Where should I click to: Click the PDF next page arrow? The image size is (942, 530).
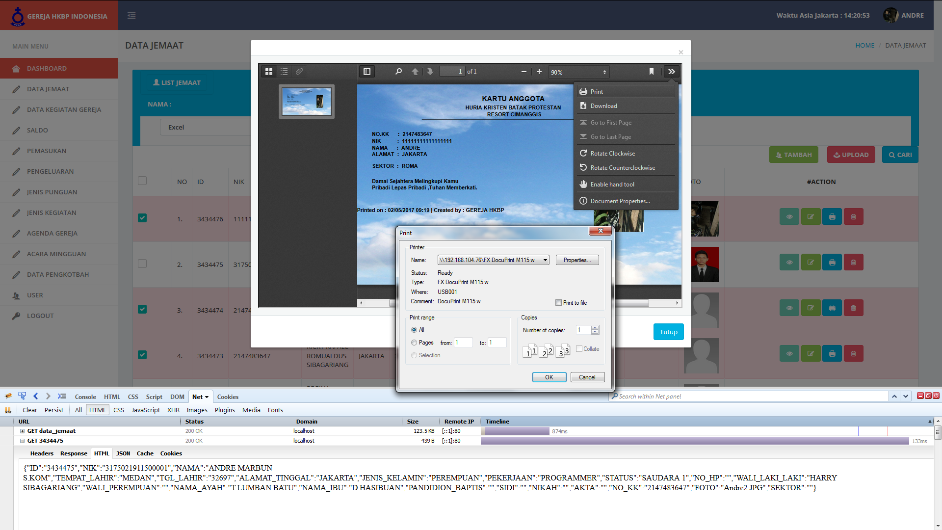click(x=430, y=72)
